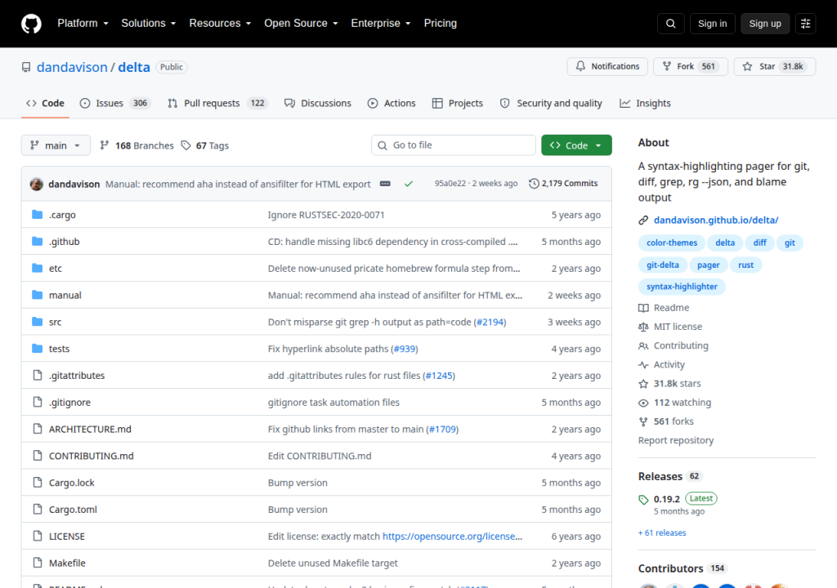Click the link icon beside homepage URL
Image resolution: width=837 pixels, height=588 pixels.
(643, 220)
